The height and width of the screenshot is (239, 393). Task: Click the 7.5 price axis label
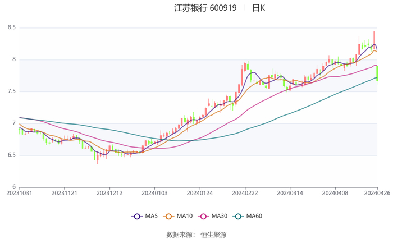click(x=12, y=91)
